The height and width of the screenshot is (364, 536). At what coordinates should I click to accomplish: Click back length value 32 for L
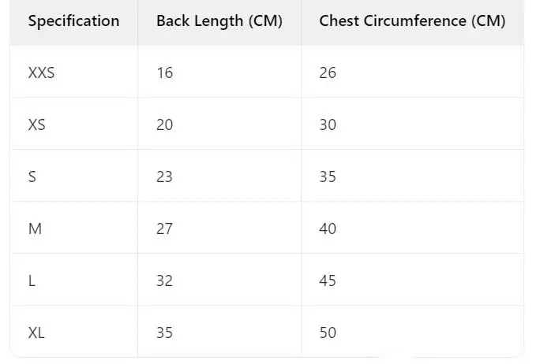click(164, 280)
